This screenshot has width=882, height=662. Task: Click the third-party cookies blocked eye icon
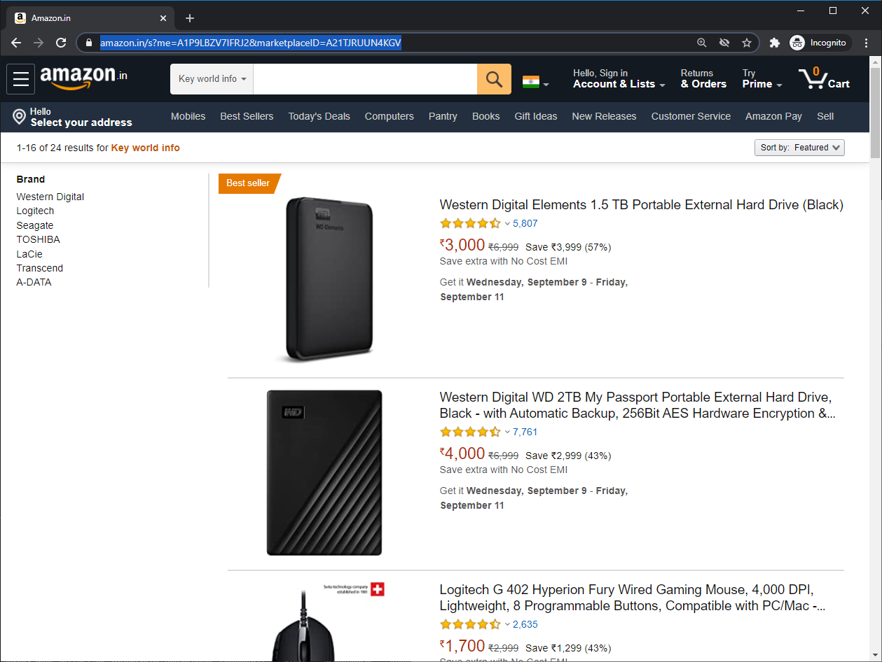[724, 43]
